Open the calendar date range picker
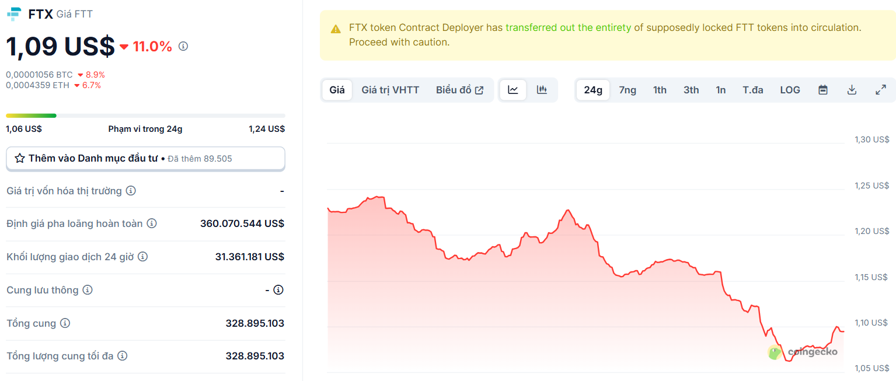The image size is (896, 381). pos(823,90)
